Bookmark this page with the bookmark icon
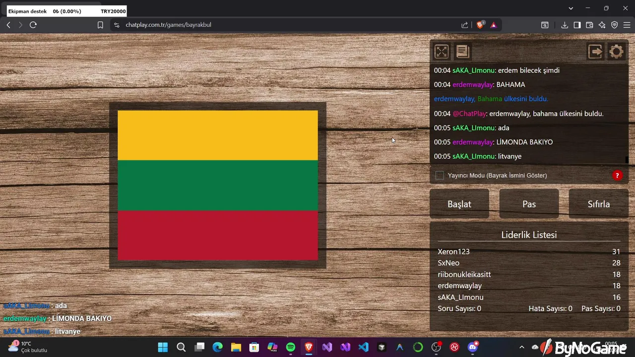 tap(100, 25)
